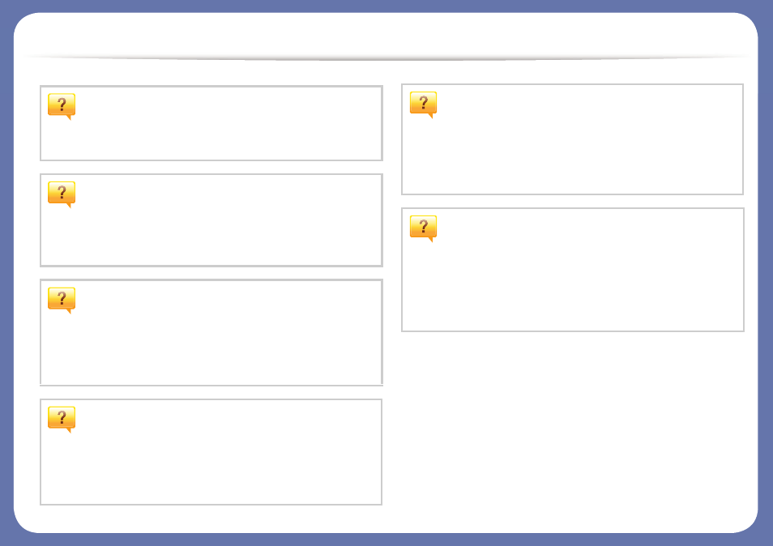The height and width of the screenshot is (546, 773).
Task: Click the blue frame border on right edge
Action: tap(766, 273)
